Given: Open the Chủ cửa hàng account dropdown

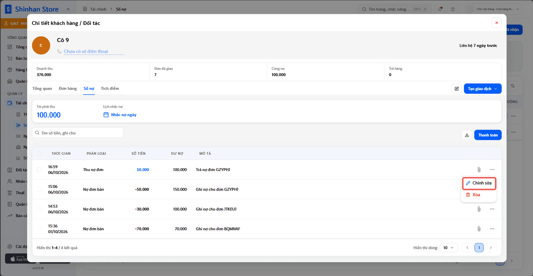Looking at the screenshot, I should coord(494,9).
